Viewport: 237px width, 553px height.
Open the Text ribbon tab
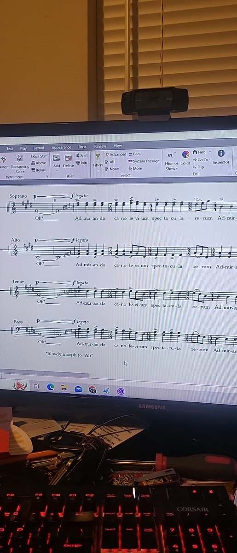pyautogui.click(x=10, y=148)
